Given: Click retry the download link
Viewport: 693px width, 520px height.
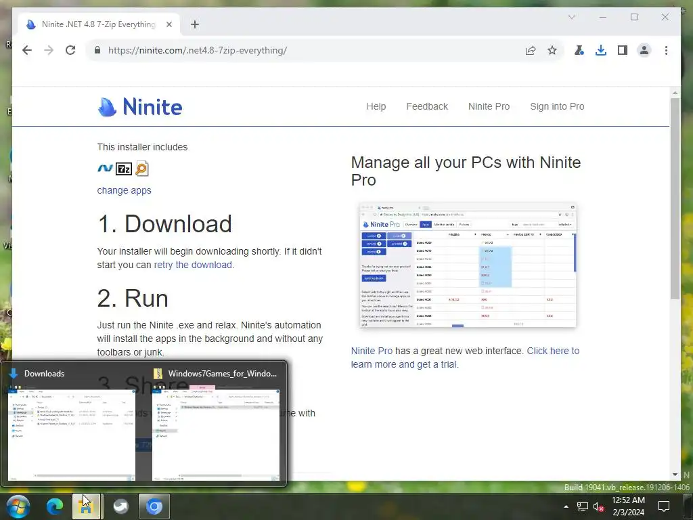Looking at the screenshot, I should pyautogui.click(x=193, y=265).
